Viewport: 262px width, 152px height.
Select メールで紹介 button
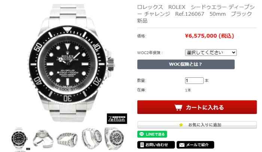(x=195, y=145)
